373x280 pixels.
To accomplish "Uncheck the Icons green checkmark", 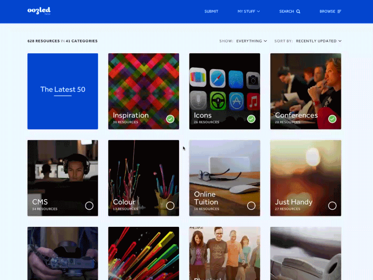I will click(x=251, y=119).
